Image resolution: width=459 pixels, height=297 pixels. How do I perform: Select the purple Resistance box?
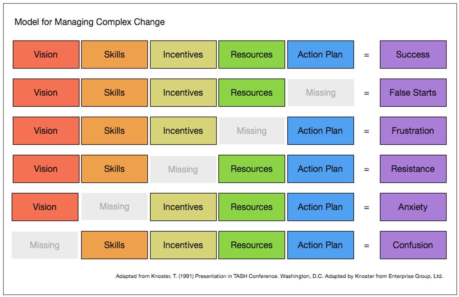tap(413, 169)
